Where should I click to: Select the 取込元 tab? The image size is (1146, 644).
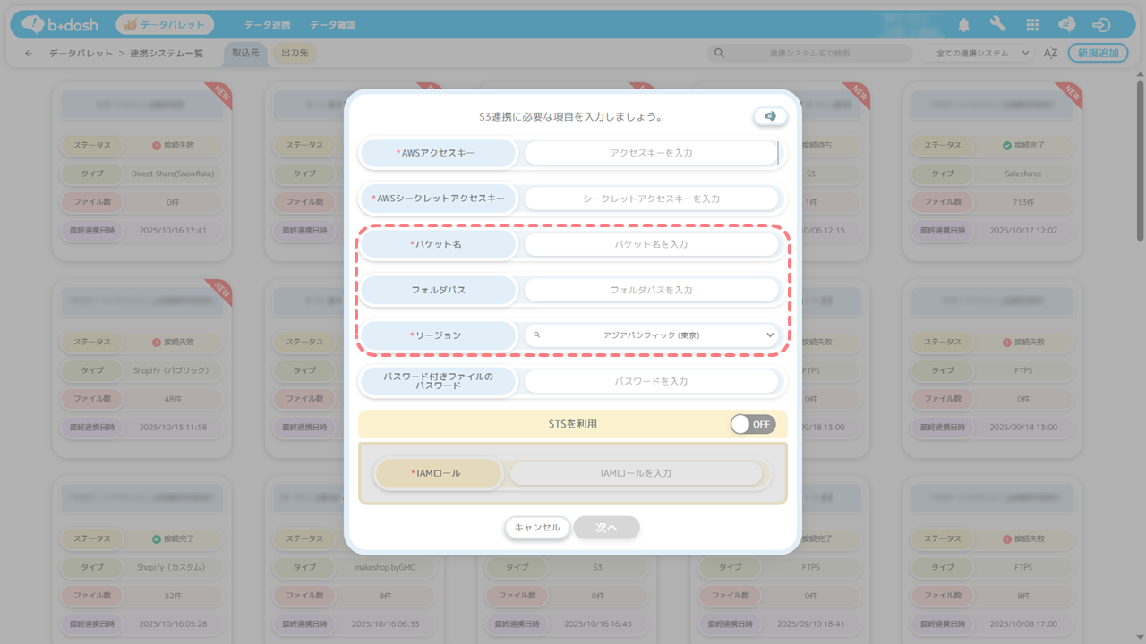pos(245,54)
